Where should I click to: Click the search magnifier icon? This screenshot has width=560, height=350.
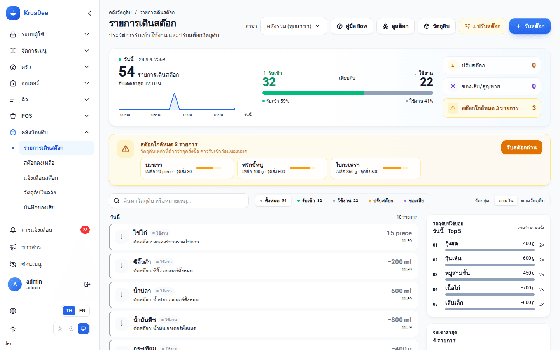click(x=117, y=201)
